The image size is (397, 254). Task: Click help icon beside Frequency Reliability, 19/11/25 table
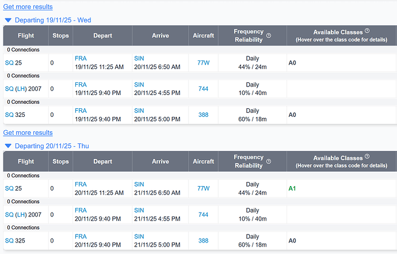click(x=269, y=36)
